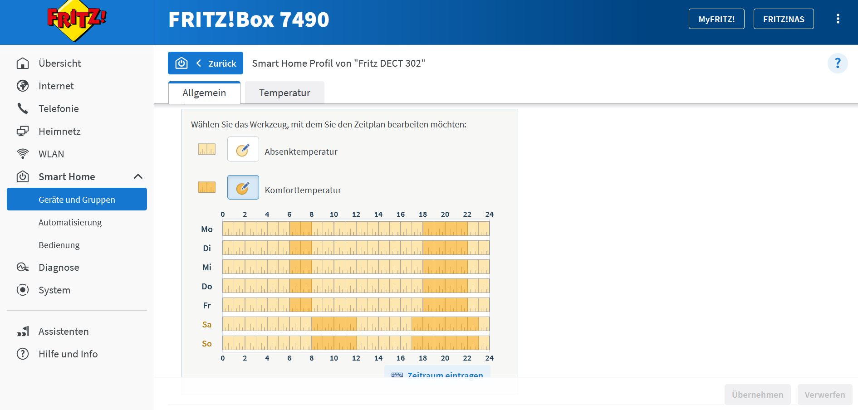Image resolution: width=858 pixels, height=410 pixels.
Task: Click the Smart Home icon in the sidebar
Action: pyautogui.click(x=23, y=176)
